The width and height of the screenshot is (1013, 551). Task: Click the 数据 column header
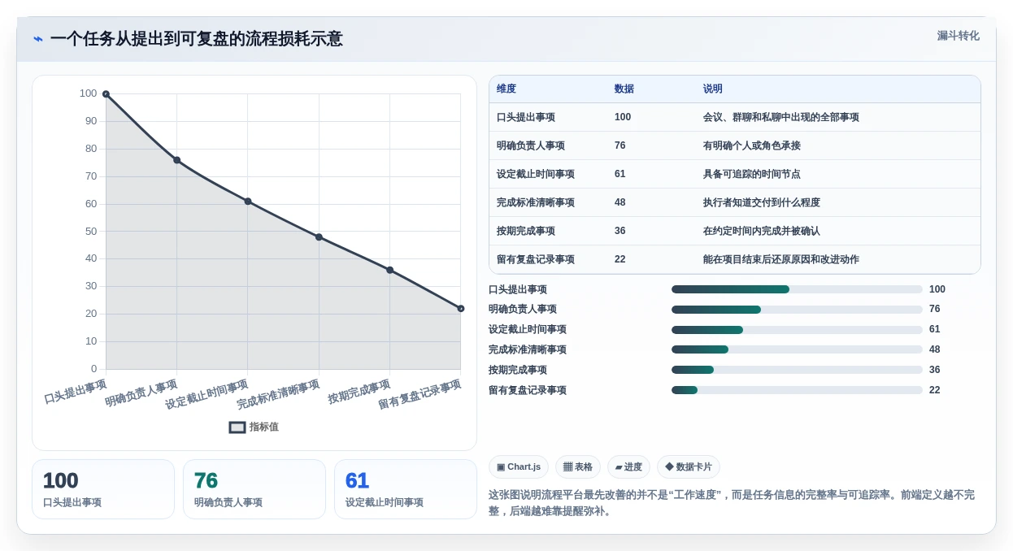tap(624, 89)
